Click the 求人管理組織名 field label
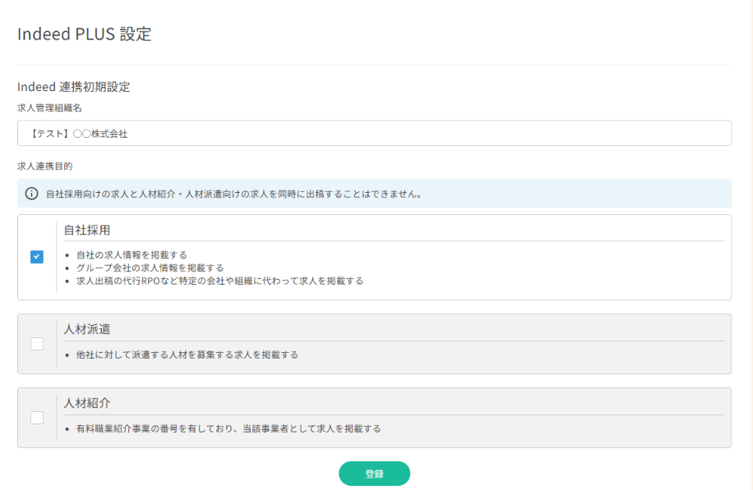753x490 pixels. [x=49, y=108]
